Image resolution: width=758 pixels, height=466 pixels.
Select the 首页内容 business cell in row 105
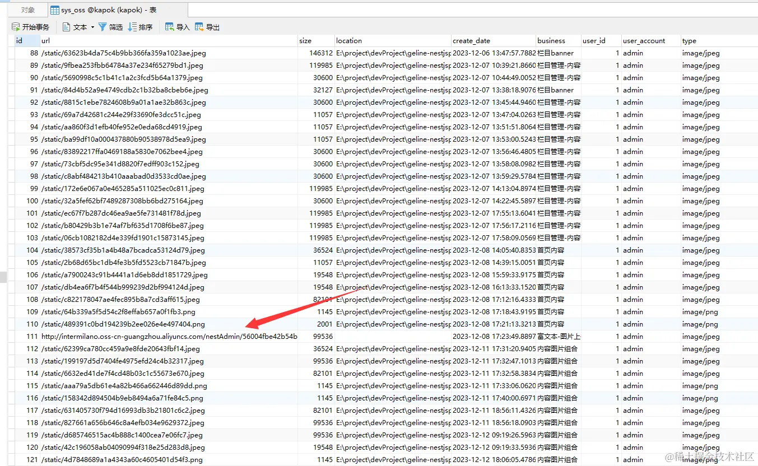(x=559, y=263)
